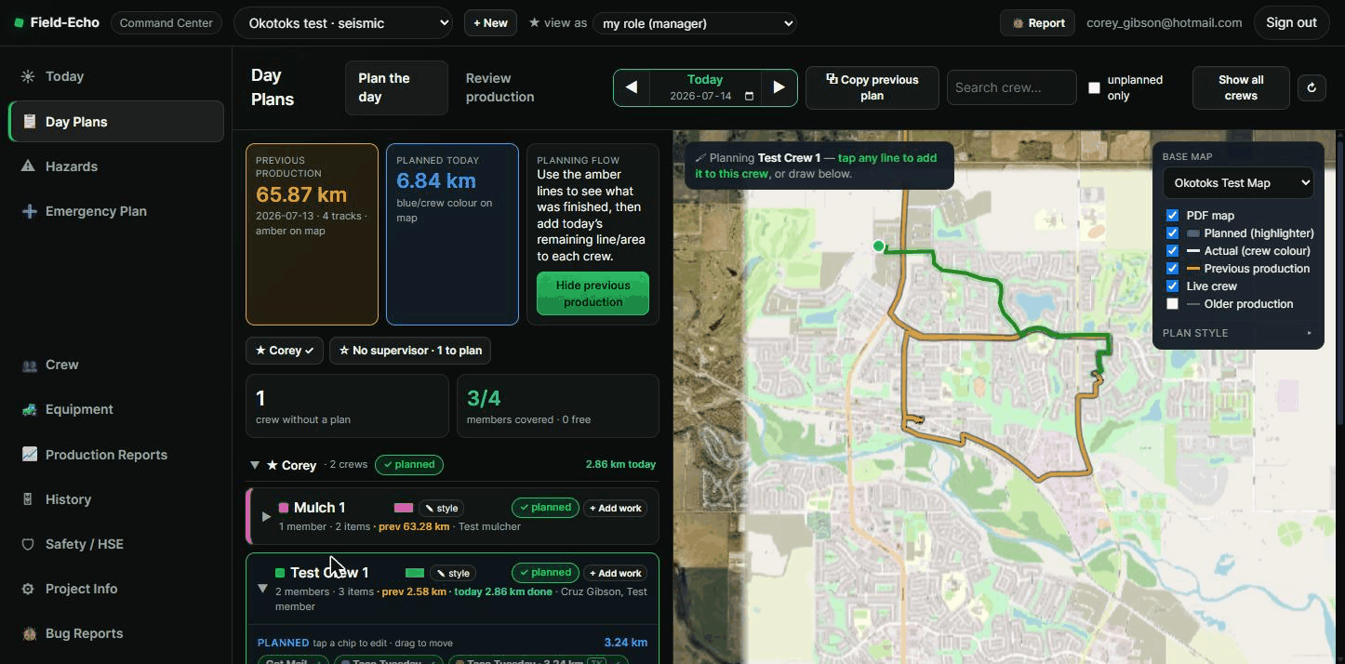Image resolution: width=1345 pixels, height=664 pixels.
Task: Expand the PLAN STYLE section
Action: 1238,333
